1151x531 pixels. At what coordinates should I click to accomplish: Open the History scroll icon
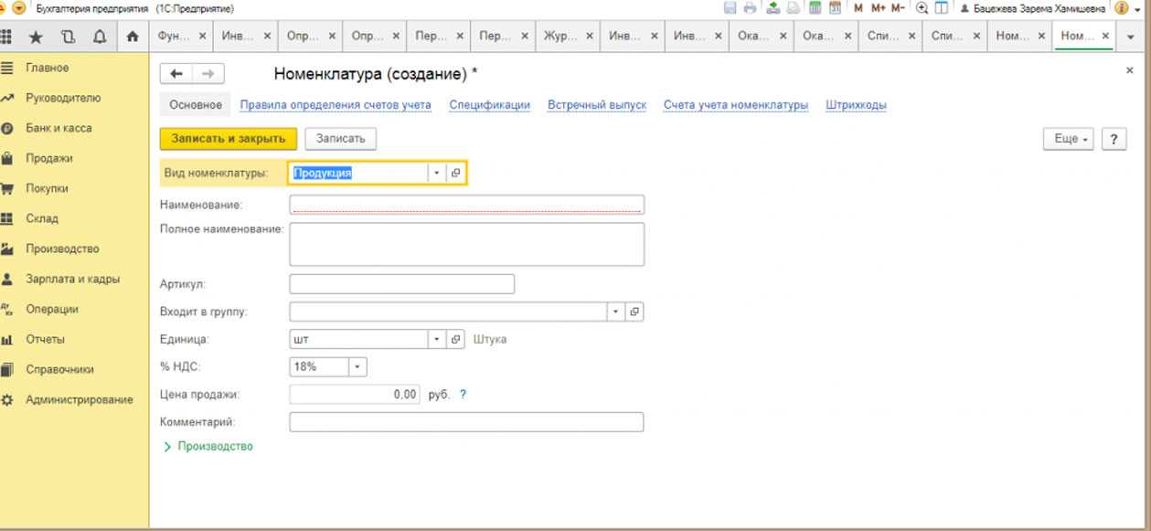tap(68, 37)
